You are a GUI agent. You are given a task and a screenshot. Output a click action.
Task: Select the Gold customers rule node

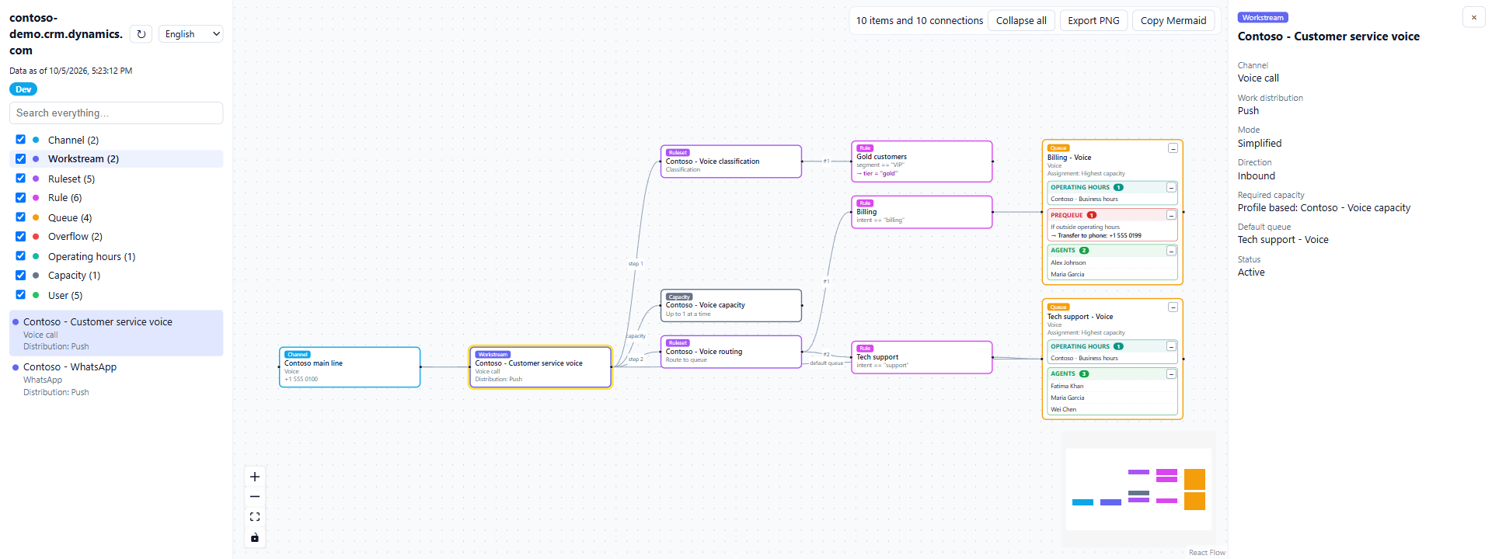point(922,161)
